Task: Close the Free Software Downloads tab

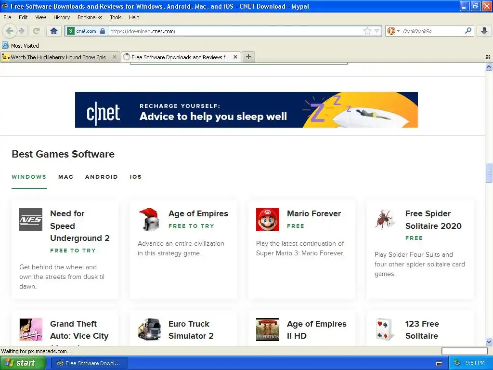Action: pyautogui.click(x=235, y=57)
